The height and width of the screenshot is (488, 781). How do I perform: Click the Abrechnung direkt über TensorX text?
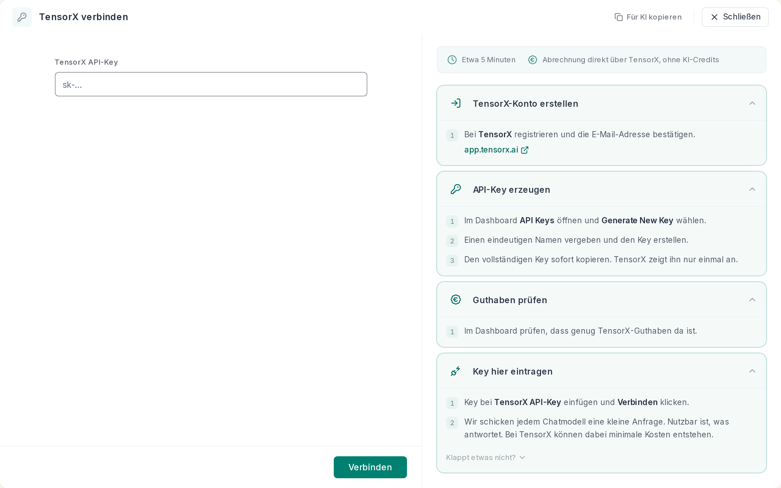coord(631,60)
